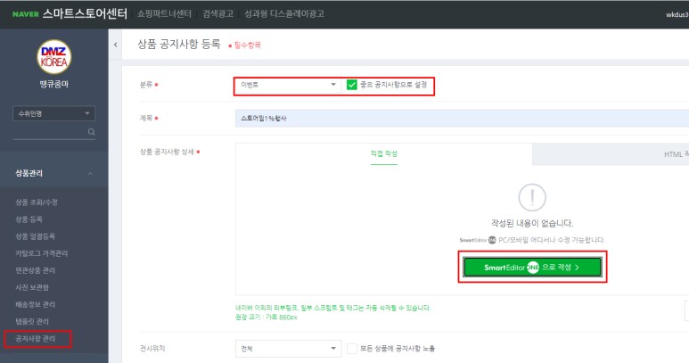689x363 pixels.
Task: Collapse the sidebar using the left chevron
Action: [x=116, y=45]
